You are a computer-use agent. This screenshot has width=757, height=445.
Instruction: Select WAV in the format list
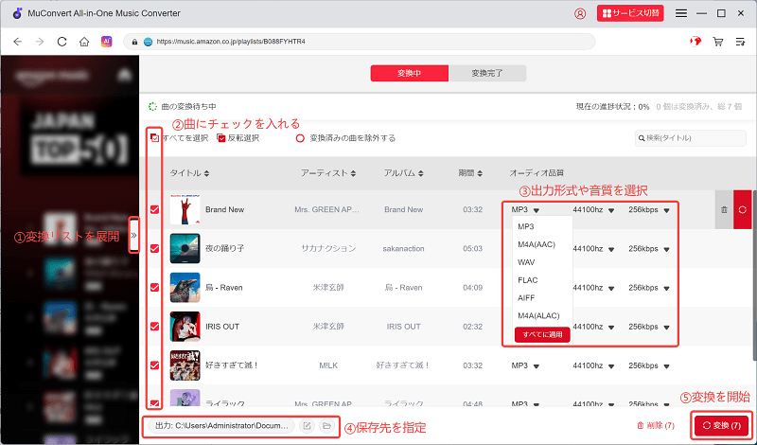click(x=526, y=262)
